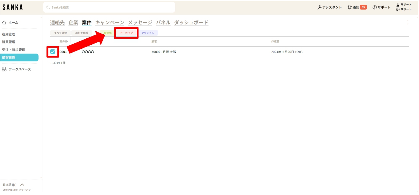Open the サポート help link text
The image size is (419, 195).
384,7
